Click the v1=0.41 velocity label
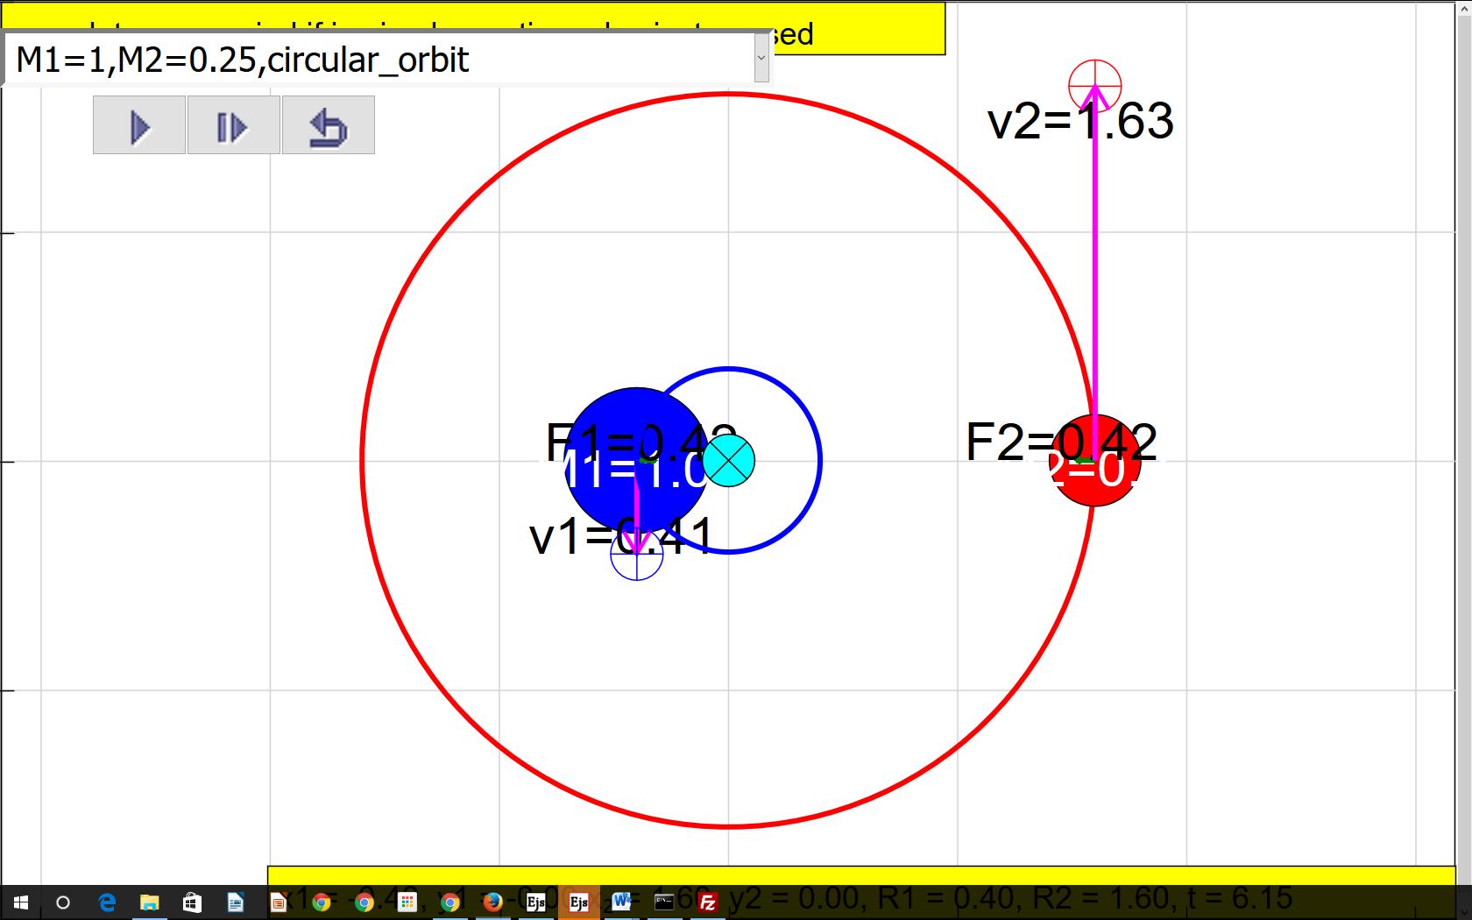This screenshot has width=1472, height=920. click(x=623, y=535)
